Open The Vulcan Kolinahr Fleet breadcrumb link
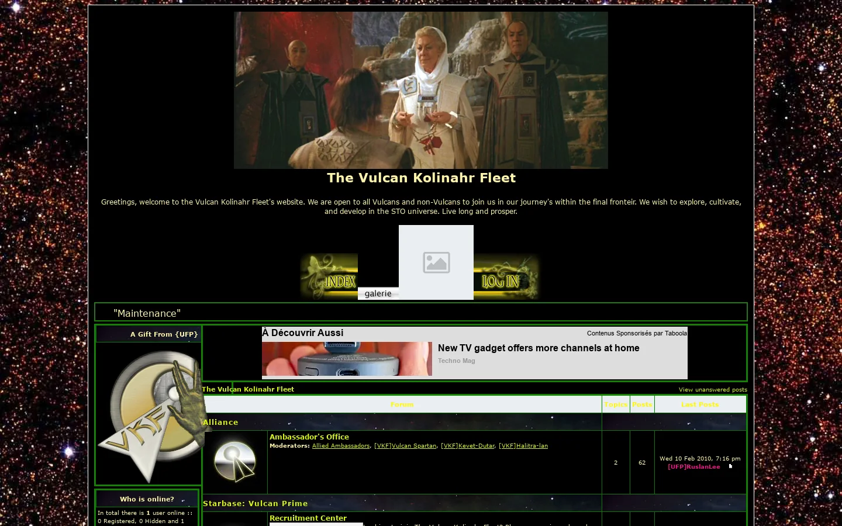The width and height of the screenshot is (842, 526). [x=248, y=389]
